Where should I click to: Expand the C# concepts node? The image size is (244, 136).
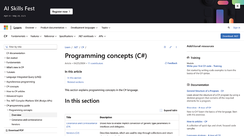[5, 87]
